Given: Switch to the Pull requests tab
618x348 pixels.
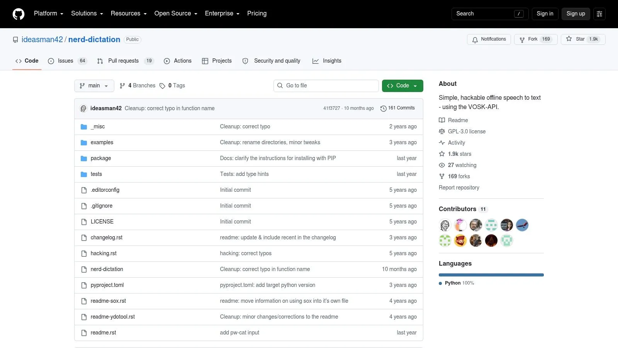Looking at the screenshot, I should click(x=126, y=61).
